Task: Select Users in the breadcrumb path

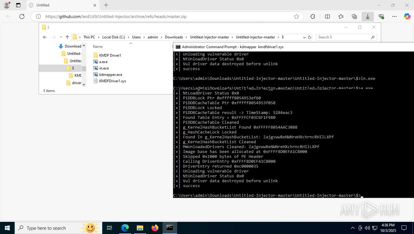Action: (136, 37)
